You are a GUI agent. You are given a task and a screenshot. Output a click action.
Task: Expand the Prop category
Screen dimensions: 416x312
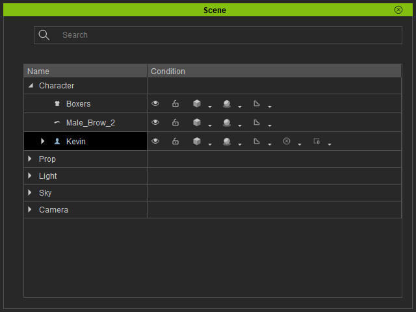pyautogui.click(x=30, y=159)
